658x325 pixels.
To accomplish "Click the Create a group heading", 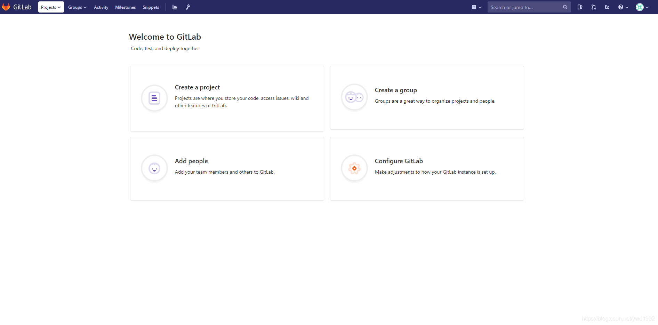I will (396, 90).
